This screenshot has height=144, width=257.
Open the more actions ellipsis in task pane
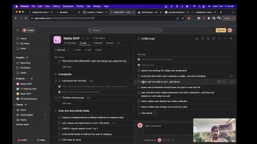click(x=225, y=38)
